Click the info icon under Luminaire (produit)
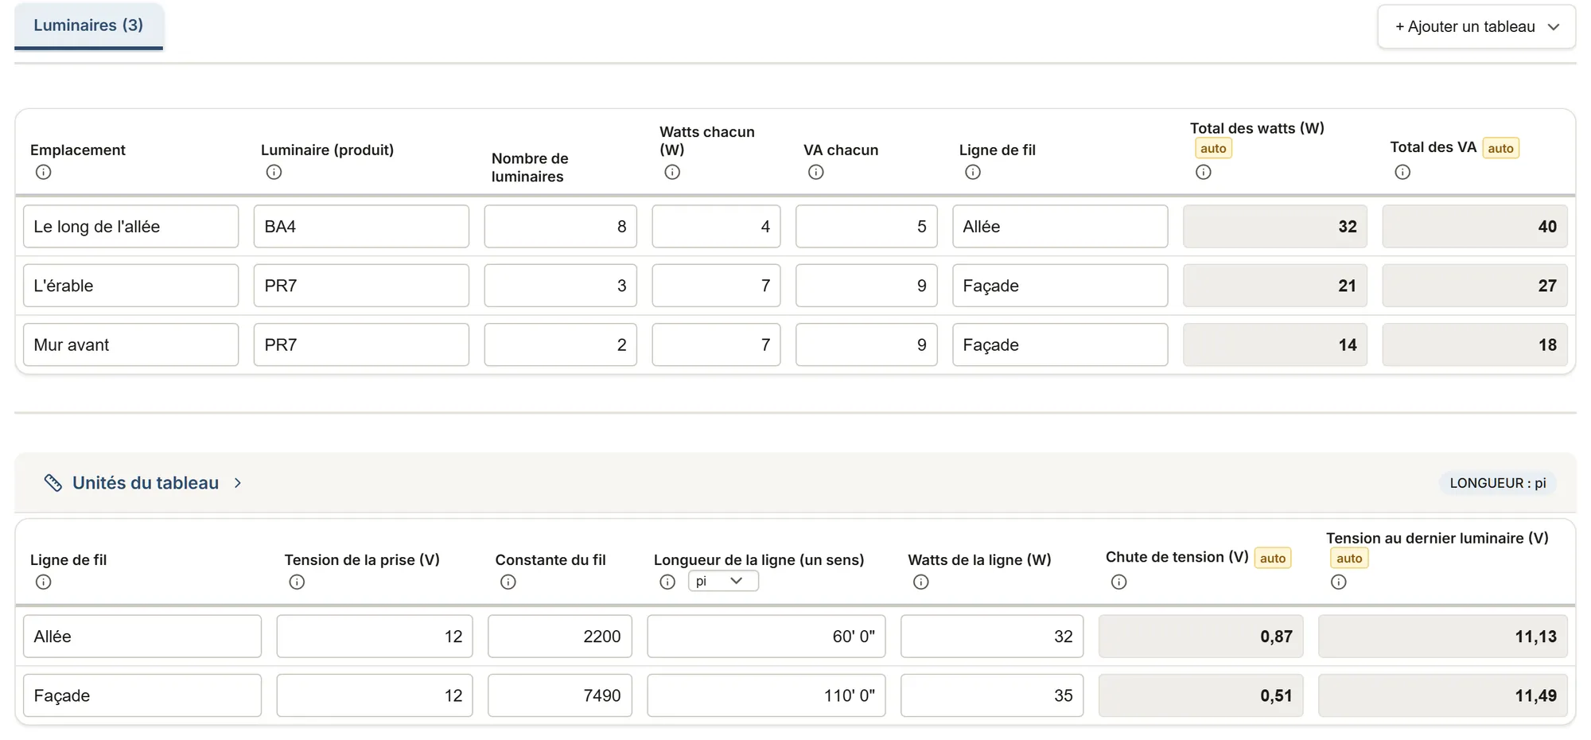 (274, 172)
